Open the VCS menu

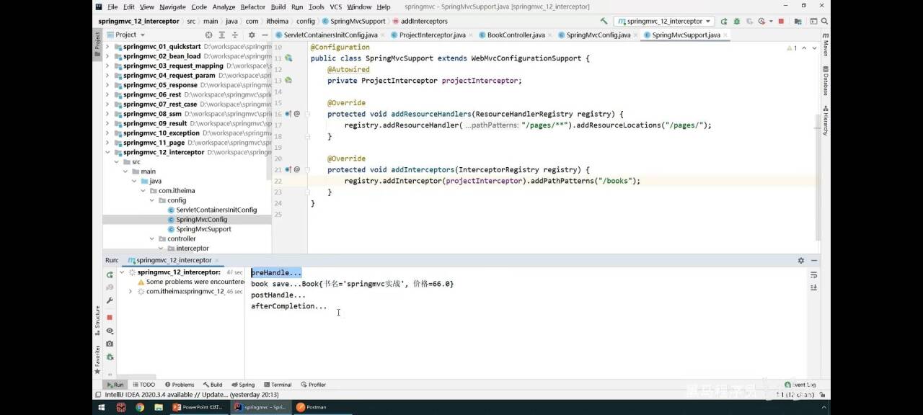click(336, 6)
